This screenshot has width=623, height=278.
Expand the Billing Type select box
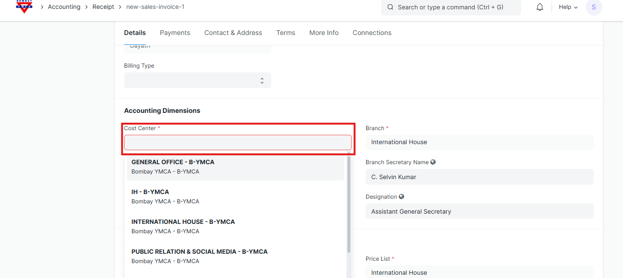coord(197,80)
